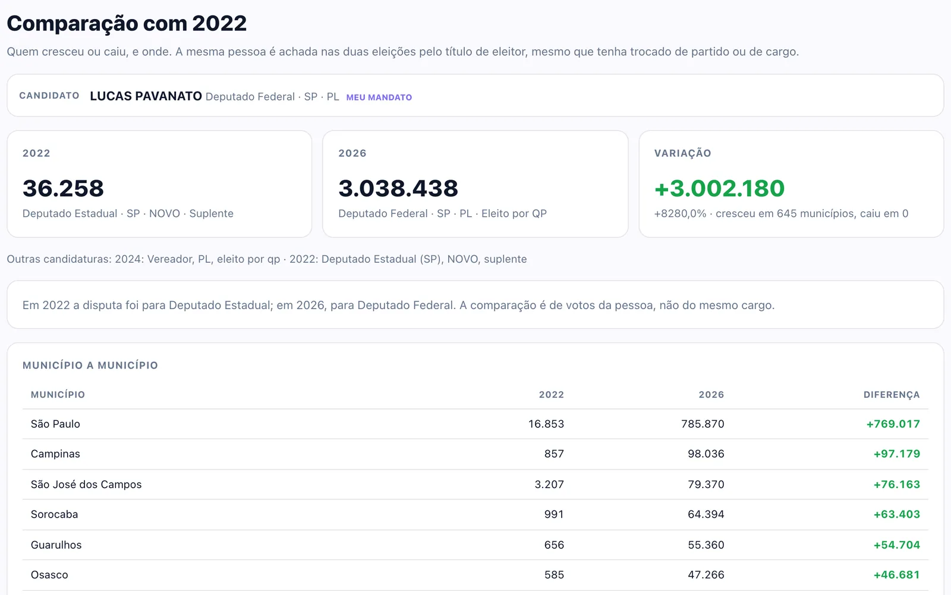The image size is (951, 595).
Task: Select the Guarulhos municipality cell
Action: pyautogui.click(x=56, y=544)
